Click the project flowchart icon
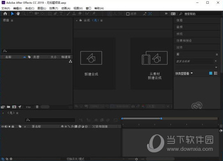This screenshot has height=161, width=223. click(x=70, y=61)
